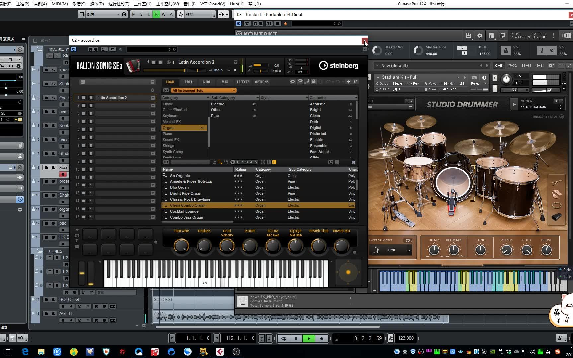The height and width of the screenshot is (358, 573).
Task: Show Stadium Kit info icon
Action: tap(484, 77)
